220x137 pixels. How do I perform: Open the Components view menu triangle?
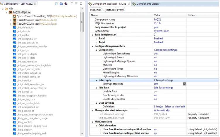pos(72,3)
